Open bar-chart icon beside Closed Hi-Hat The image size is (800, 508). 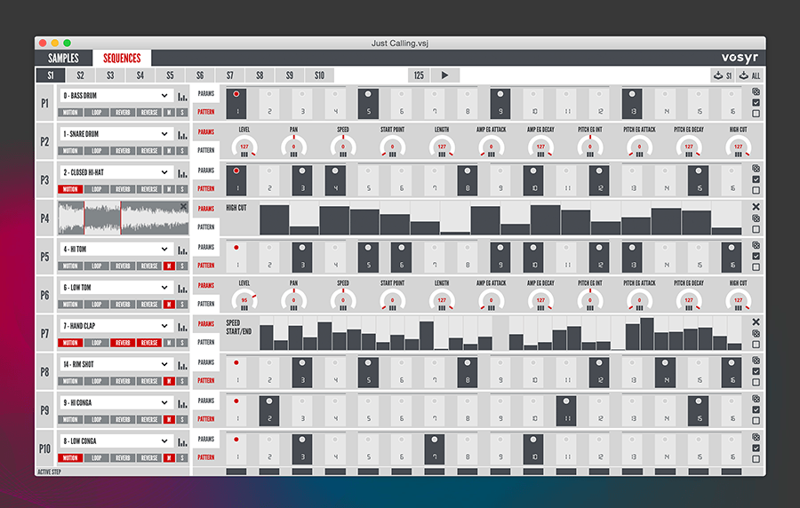pos(182,173)
